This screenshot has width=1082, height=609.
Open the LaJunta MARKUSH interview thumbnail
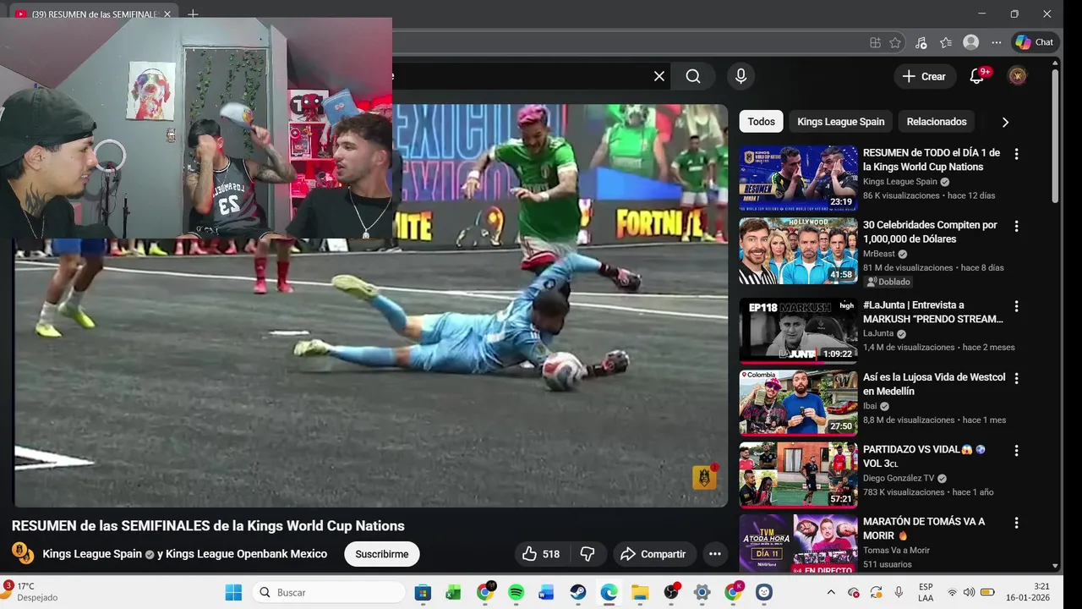(x=798, y=330)
